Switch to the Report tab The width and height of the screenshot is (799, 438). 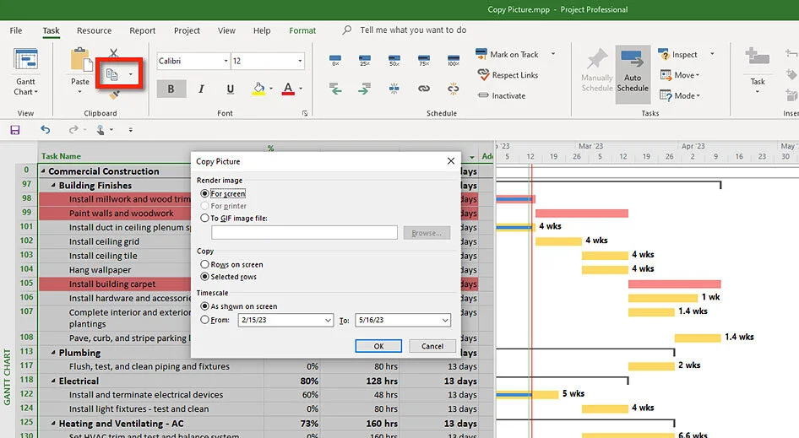coord(142,30)
